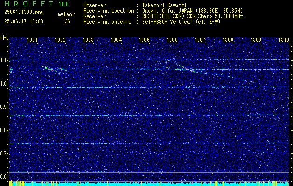The height and width of the screenshot is (186, 293).
Task: Click the 1302 time marker
Action: pos(60,40)
